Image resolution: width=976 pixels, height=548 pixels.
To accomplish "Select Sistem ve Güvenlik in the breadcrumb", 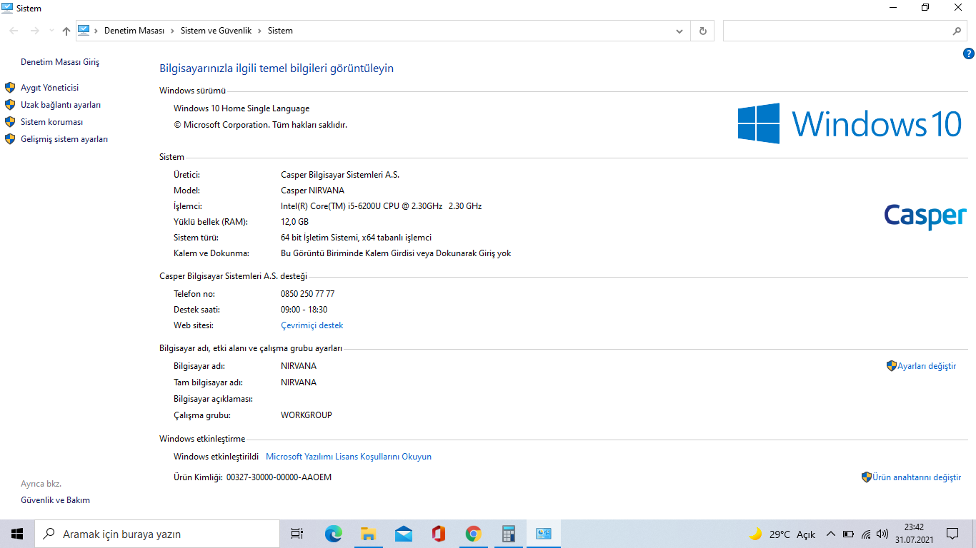I will 216,31.
